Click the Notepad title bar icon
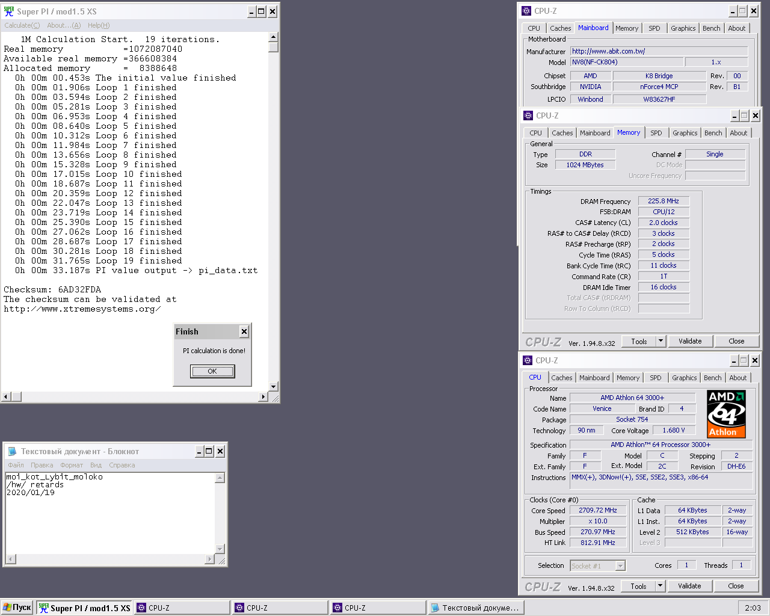 tap(12, 451)
